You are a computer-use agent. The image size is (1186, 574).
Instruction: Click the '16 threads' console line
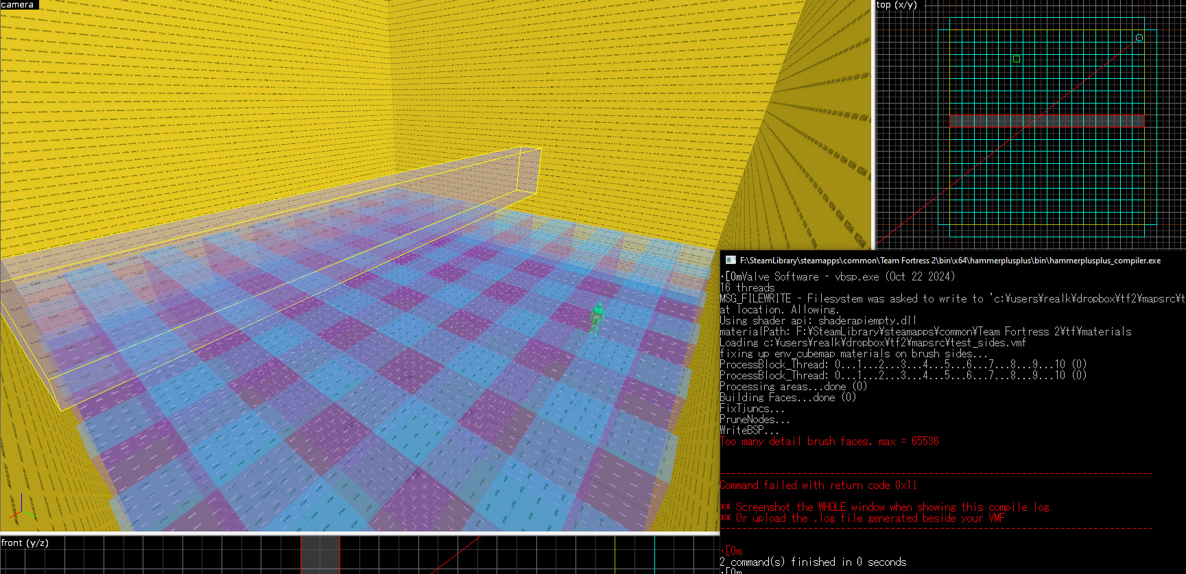(747, 288)
